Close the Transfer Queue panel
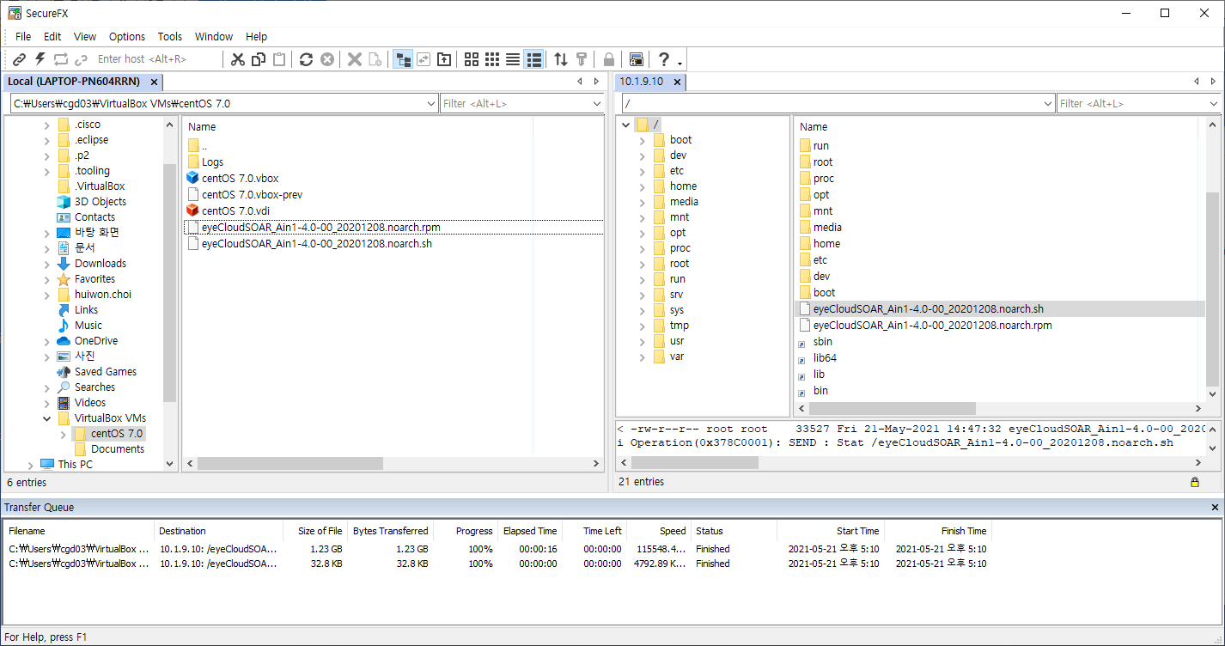The height and width of the screenshot is (646, 1225). coord(1215,508)
